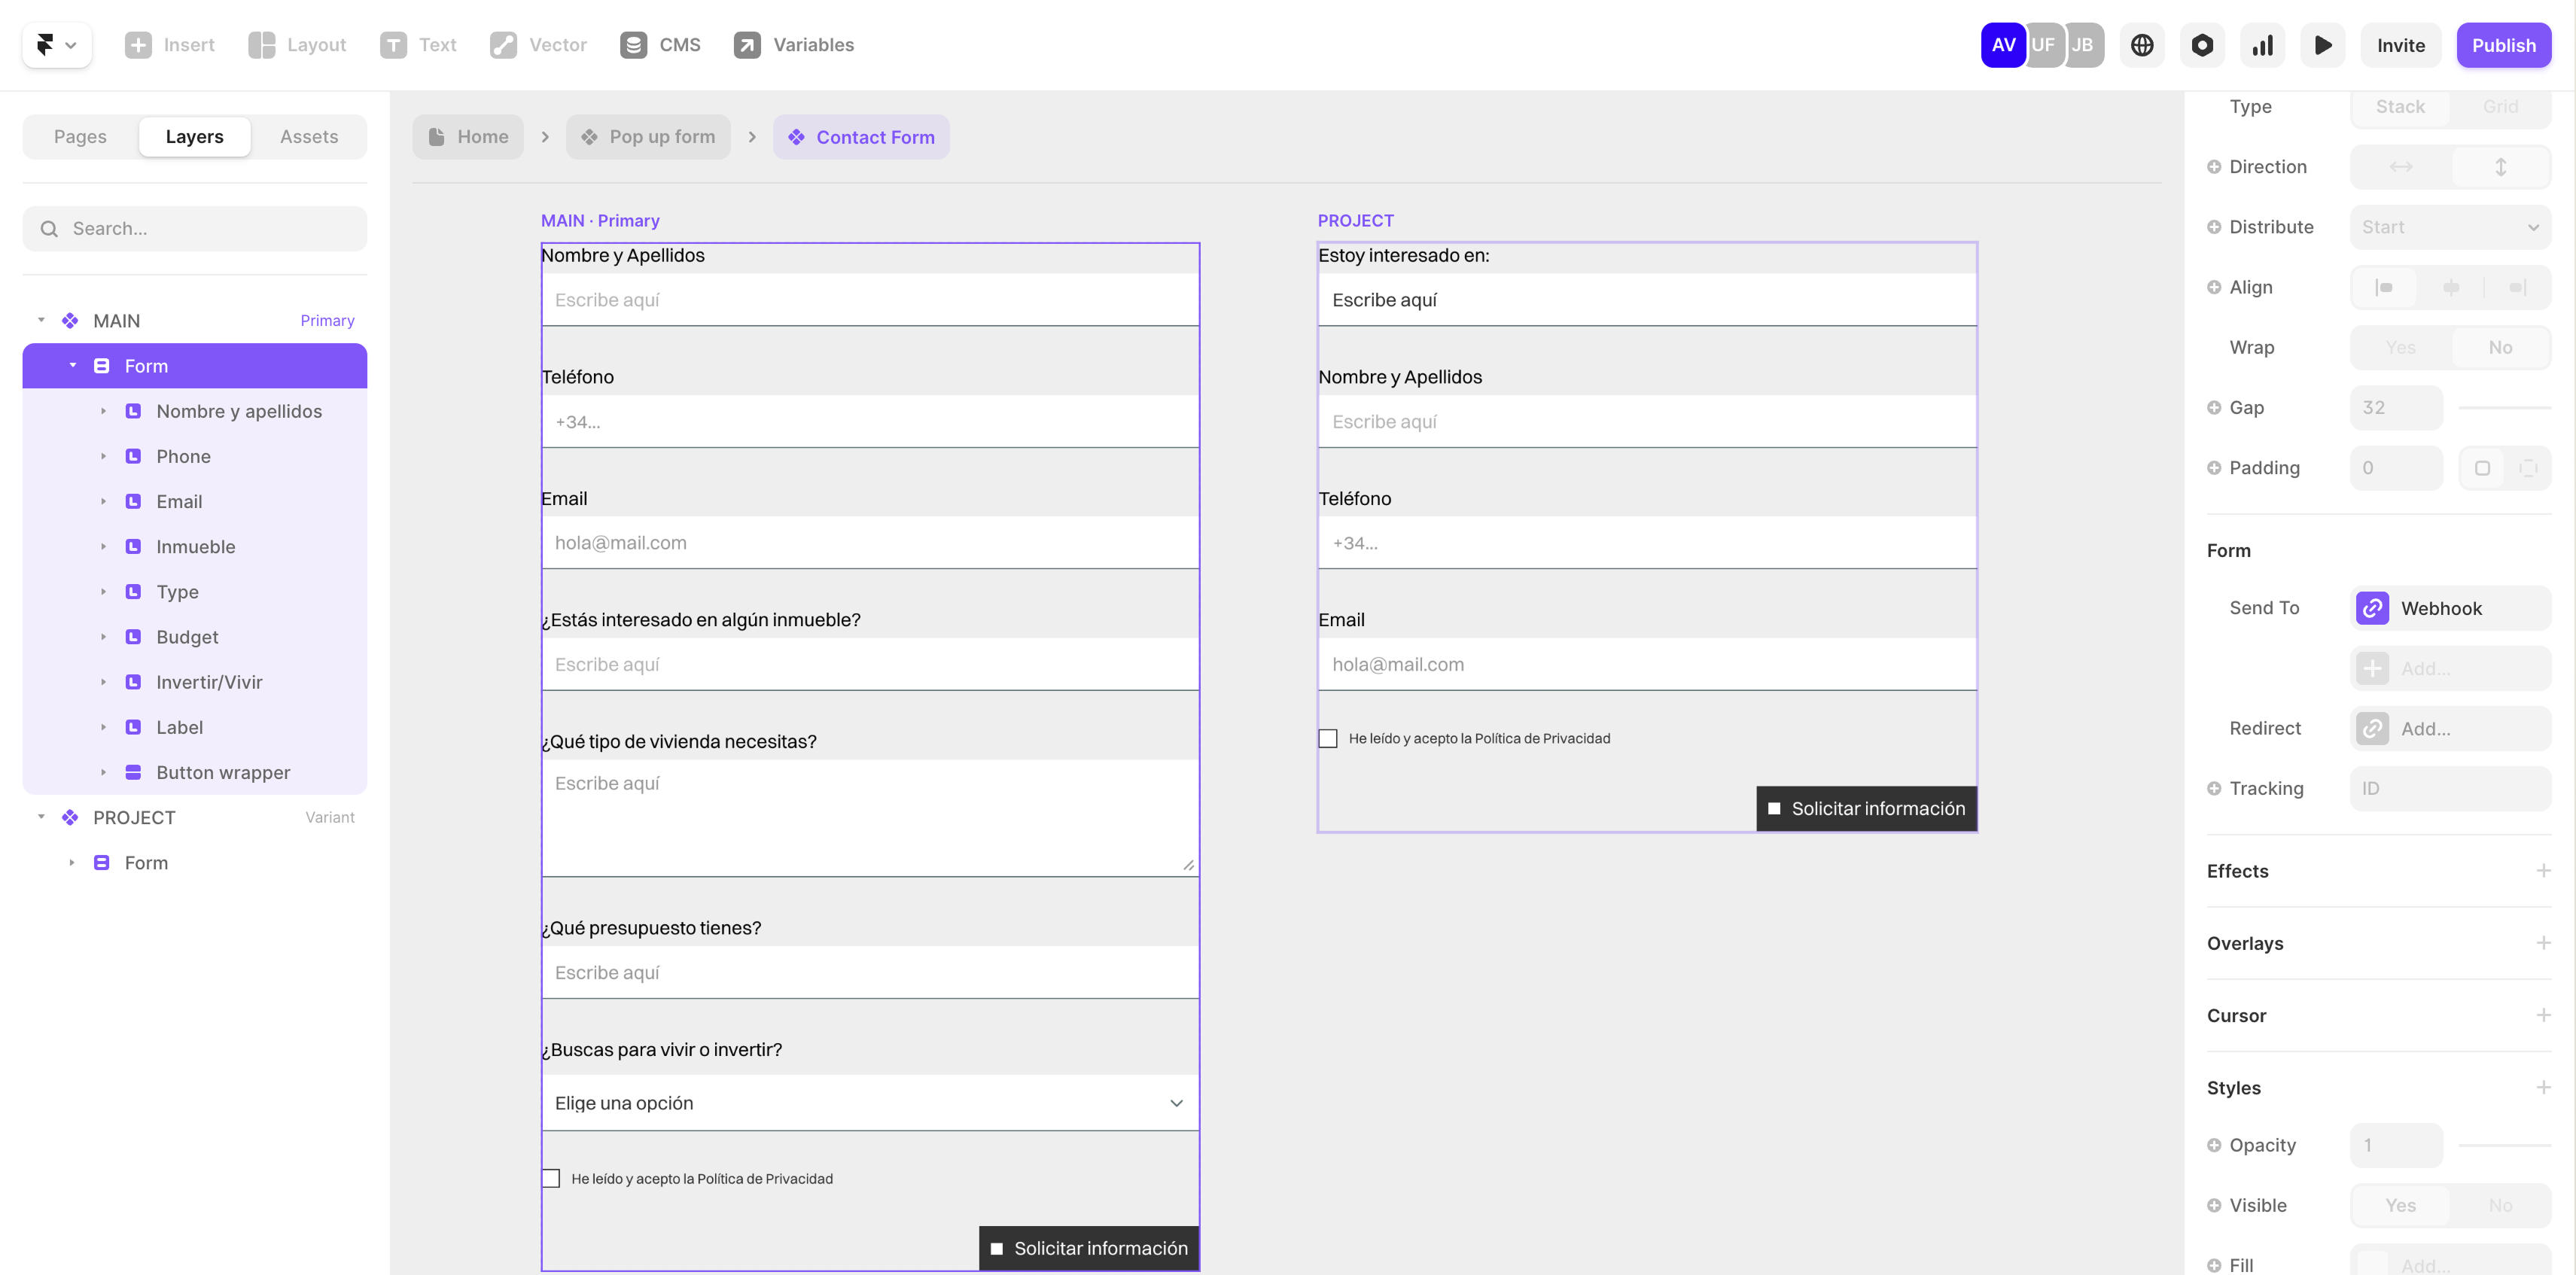Click the Vector tool icon
The height and width of the screenshot is (1275, 2576).
[x=503, y=45]
